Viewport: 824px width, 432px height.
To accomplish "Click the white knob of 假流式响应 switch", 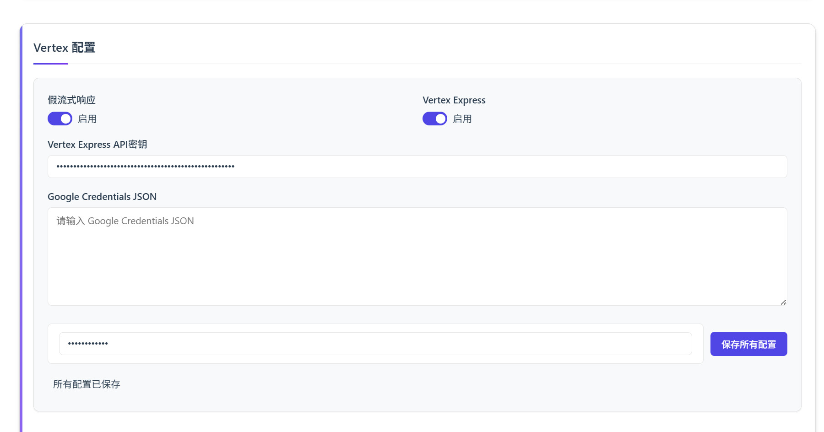I will 66,119.
